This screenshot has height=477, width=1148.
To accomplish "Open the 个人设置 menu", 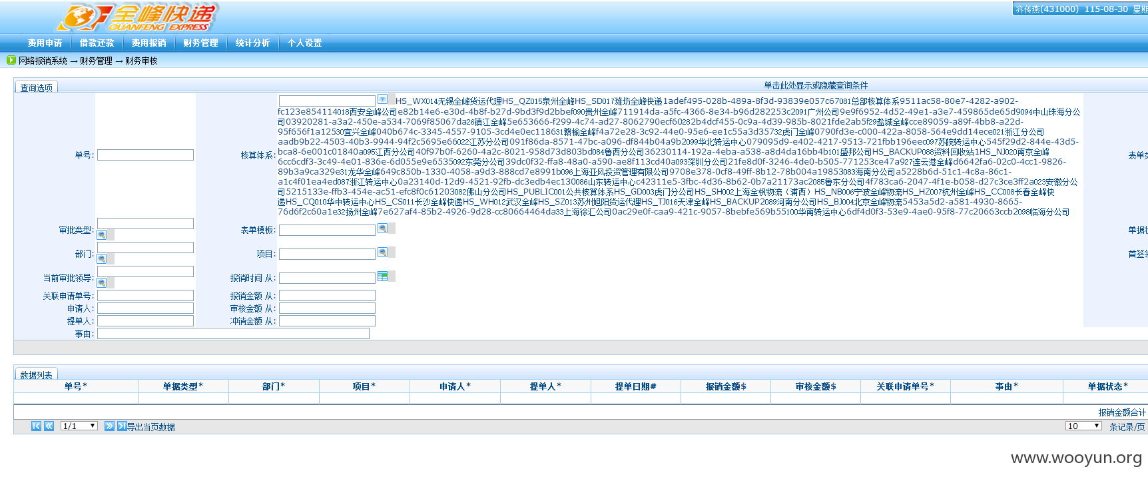I will tap(304, 43).
